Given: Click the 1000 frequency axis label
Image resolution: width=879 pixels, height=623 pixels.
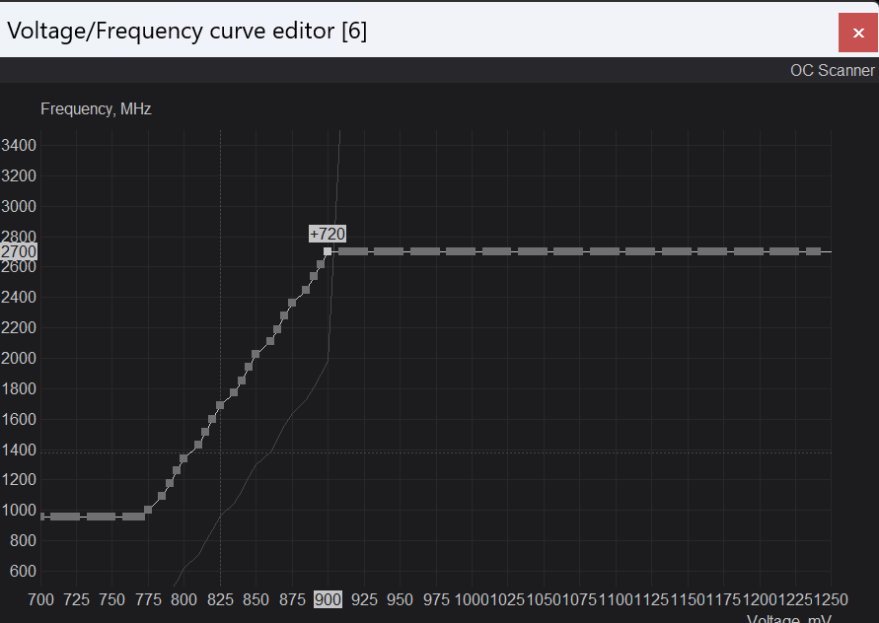Looking at the screenshot, I should [19, 511].
